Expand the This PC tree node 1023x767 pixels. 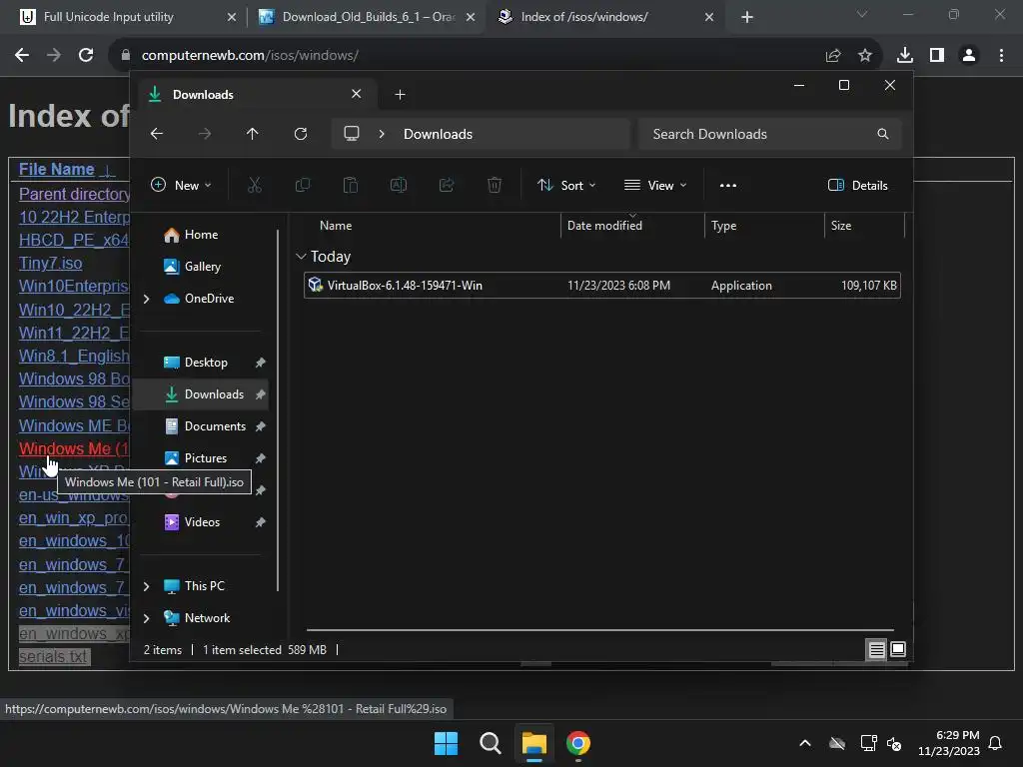click(146, 586)
